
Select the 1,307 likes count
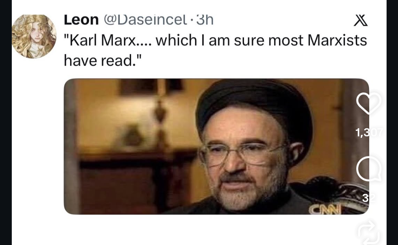[369, 132]
